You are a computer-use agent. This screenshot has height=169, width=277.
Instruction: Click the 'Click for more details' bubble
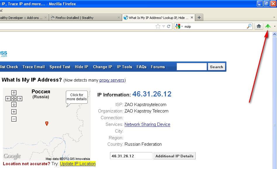pyautogui.click(x=77, y=97)
